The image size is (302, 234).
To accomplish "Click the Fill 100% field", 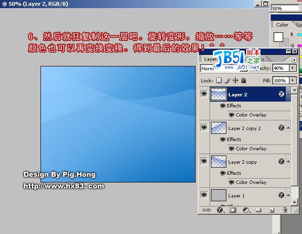I will 281,80.
